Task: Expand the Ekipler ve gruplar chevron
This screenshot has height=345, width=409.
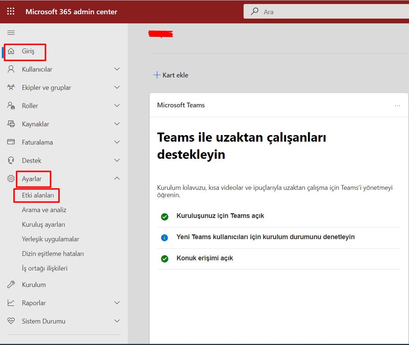Action: coord(117,87)
